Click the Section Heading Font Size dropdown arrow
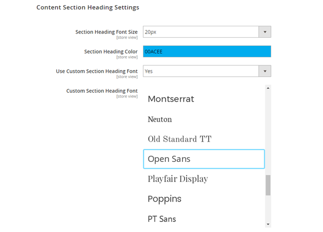This screenshot has height=232, width=323. pos(265,32)
